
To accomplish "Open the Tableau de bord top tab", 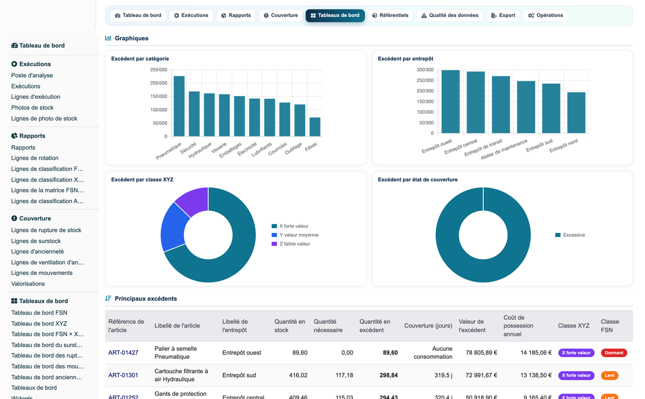I will [138, 16].
